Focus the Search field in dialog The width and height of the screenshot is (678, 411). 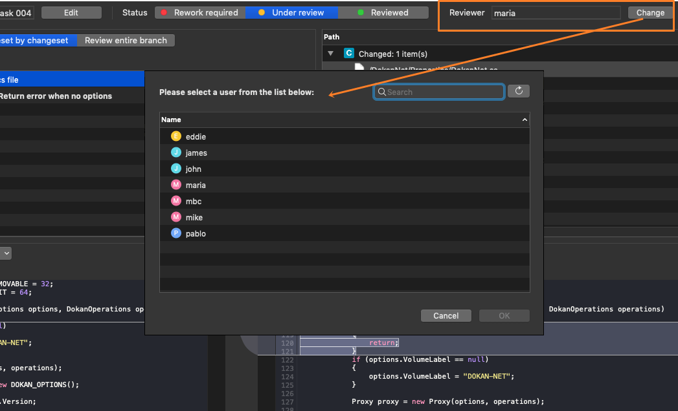[x=439, y=92]
